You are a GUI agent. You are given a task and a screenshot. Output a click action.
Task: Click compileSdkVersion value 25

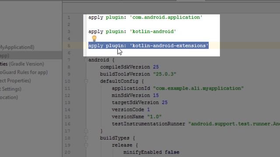point(156,67)
